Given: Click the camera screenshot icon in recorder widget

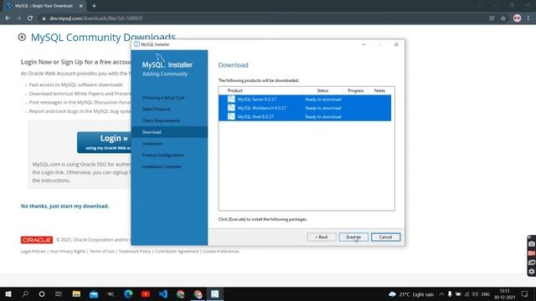Looking at the screenshot, I should (x=532, y=244).
